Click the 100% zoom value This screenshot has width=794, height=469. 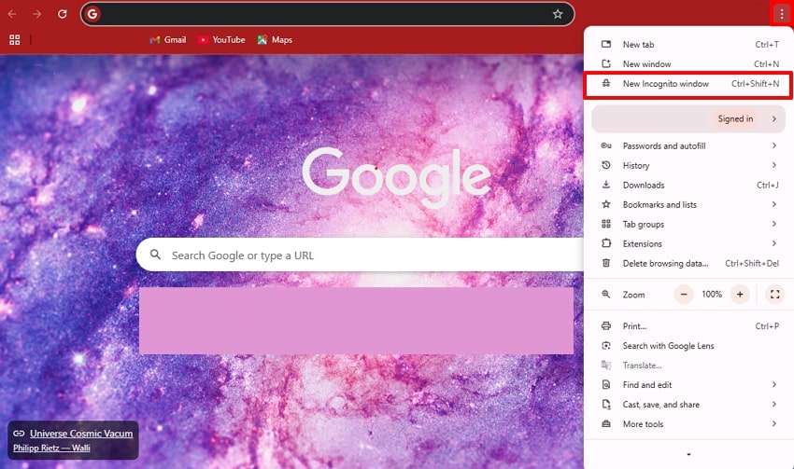tap(712, 294)
